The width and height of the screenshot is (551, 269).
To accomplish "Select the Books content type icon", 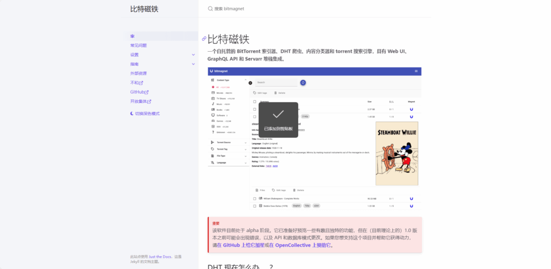I will 213,110.
